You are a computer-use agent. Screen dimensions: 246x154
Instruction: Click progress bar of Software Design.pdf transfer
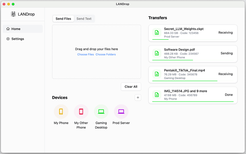point(193,60)
